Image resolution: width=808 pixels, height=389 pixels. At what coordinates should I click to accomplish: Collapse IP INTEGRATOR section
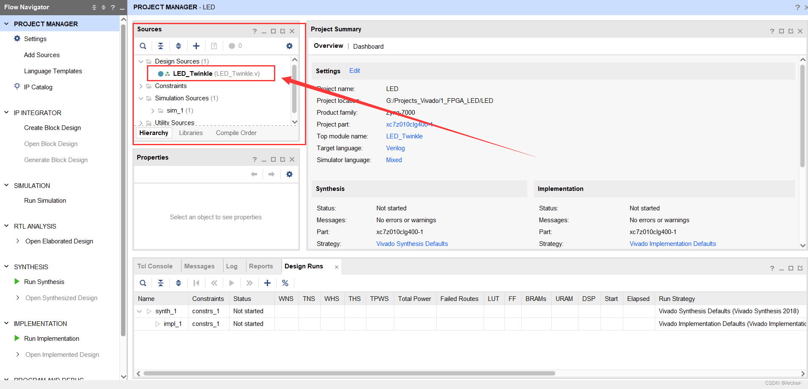tap(6, 113)
